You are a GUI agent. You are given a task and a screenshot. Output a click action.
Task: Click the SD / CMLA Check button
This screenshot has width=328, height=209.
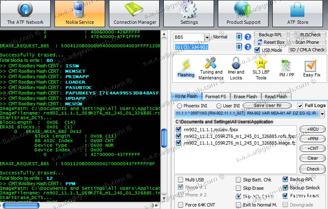(307, 50)
